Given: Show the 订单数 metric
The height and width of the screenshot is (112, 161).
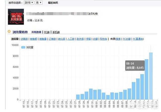Looking at the screenshot, I should pyautogui.click(x=52, y=39).
